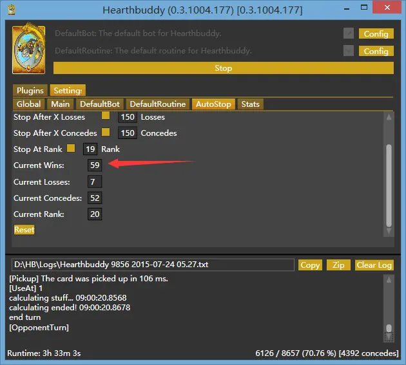Click the Hearthbuddy card logo image
406x365 pixels.
tap(29, 48)
